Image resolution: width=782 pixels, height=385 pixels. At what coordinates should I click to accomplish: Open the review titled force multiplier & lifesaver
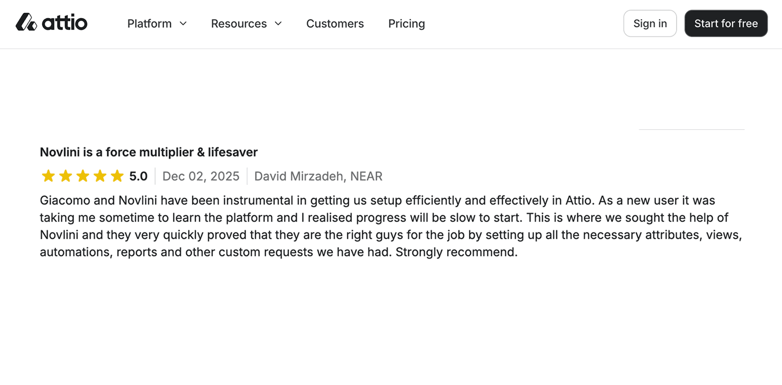click(x=148, y=152)
